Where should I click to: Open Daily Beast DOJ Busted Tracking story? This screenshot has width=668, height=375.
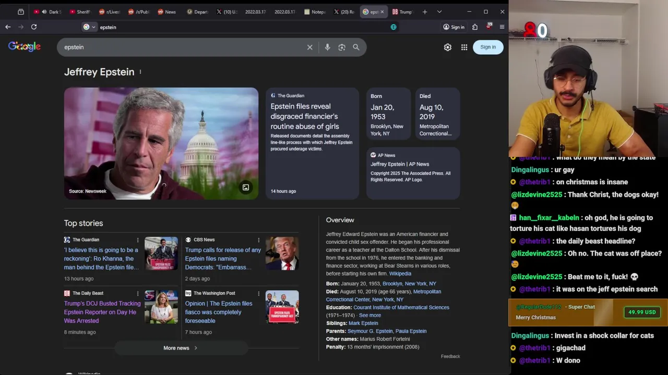click(x=102, y=312)
